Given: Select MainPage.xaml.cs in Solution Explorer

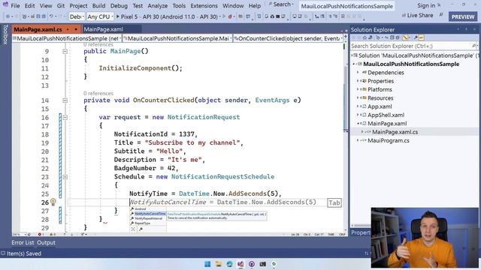Looking at the screenshot, I should coord(395,132).
